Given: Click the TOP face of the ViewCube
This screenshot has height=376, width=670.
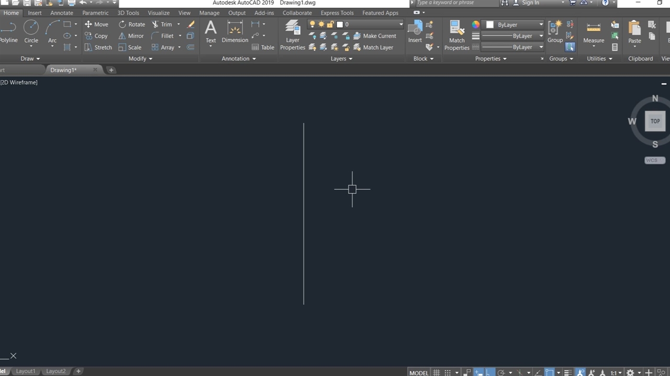Looking at the screenshot, I should (x=655, y=121).
